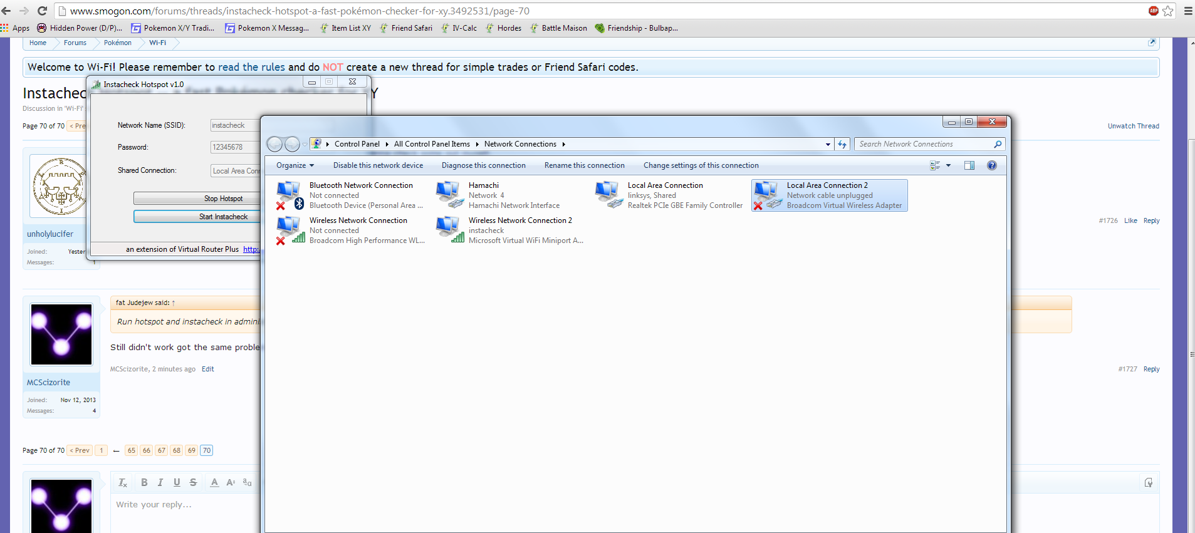Open the read the rules link

251,67
